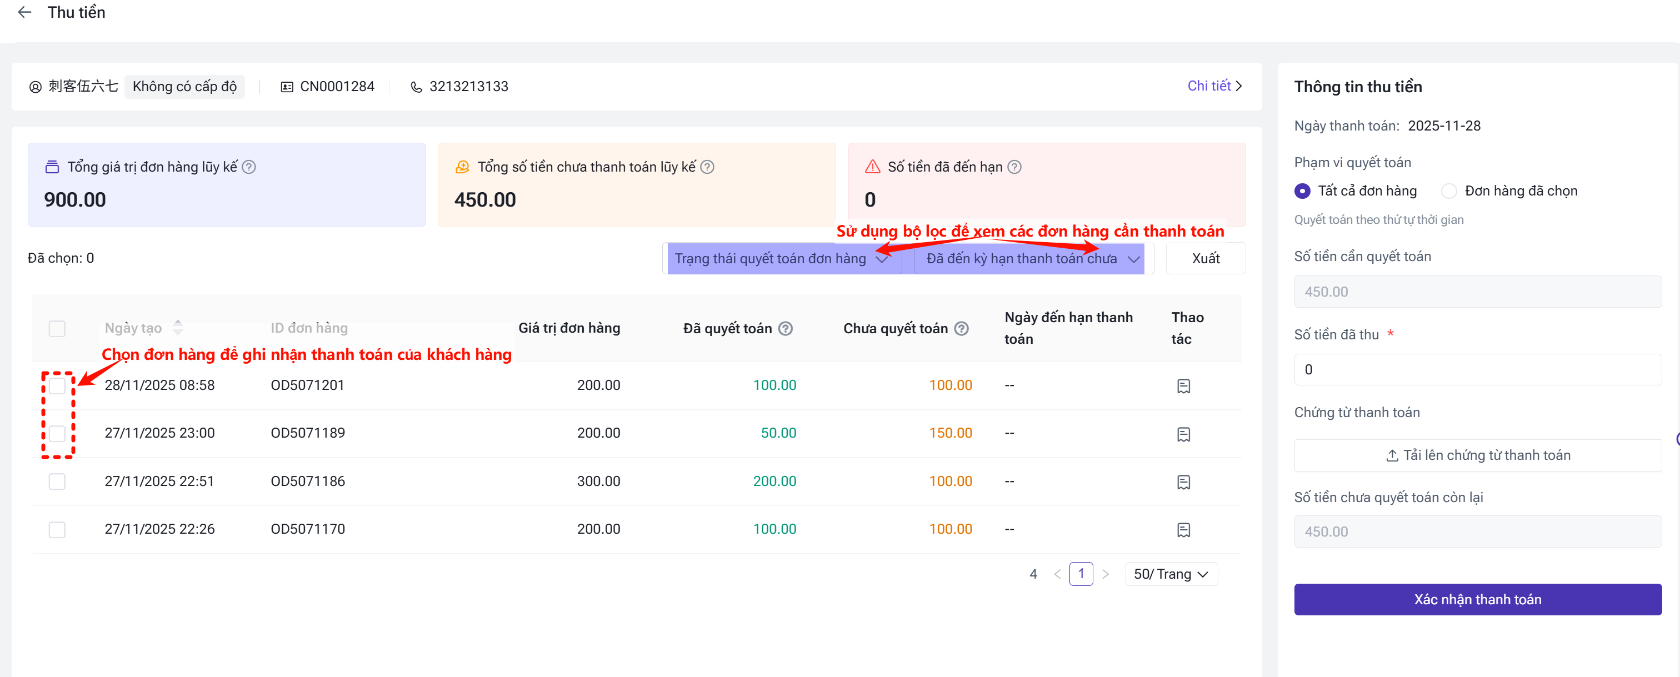1680x677 pixels.
Task: Open the detail icon for order OD5071186
Action: [x=1183, y=482]
